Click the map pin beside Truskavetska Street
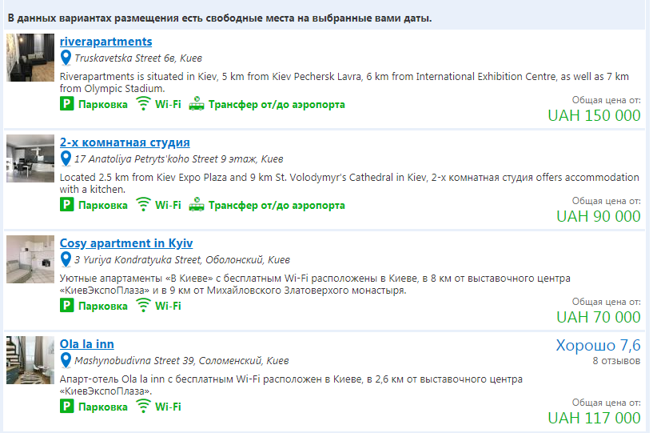Image resolution: width=653 pixels, height=433 pixels. 66,58
